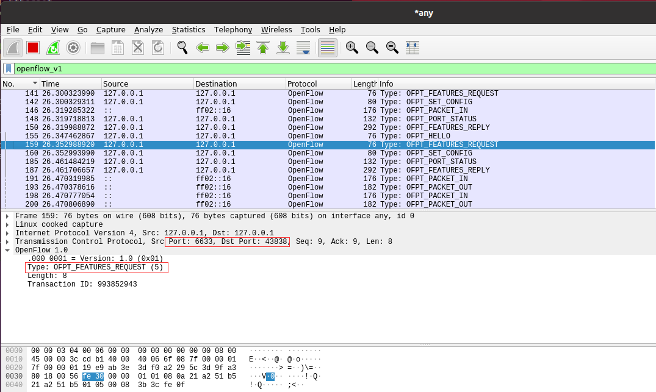Click hex dump offset row 0040

(14, 385)
